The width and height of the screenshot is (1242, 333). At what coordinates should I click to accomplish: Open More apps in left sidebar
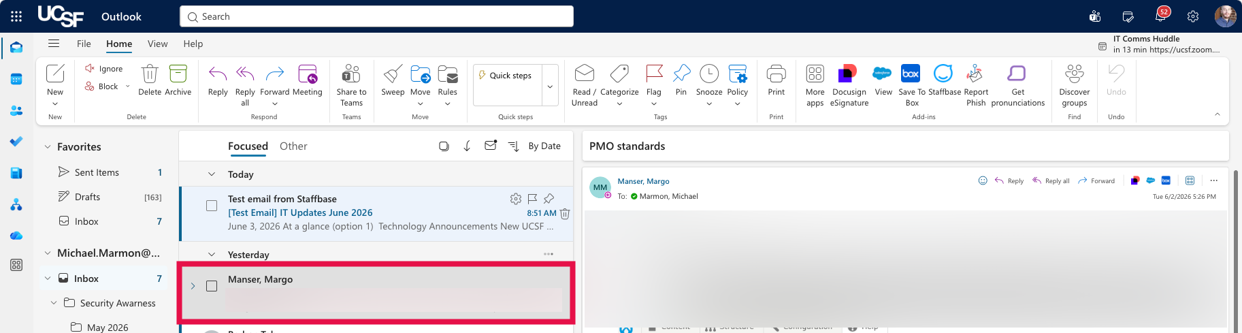(x=16, y=265)
